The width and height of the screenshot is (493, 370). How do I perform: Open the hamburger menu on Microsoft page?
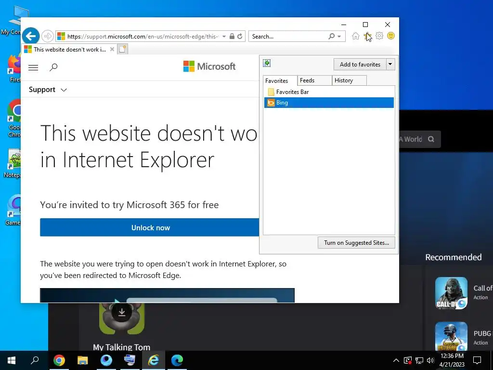click(33, 67)
